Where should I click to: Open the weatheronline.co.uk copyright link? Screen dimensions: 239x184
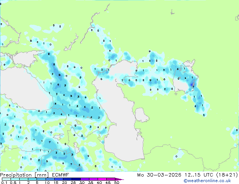click(x=207, y=181)
